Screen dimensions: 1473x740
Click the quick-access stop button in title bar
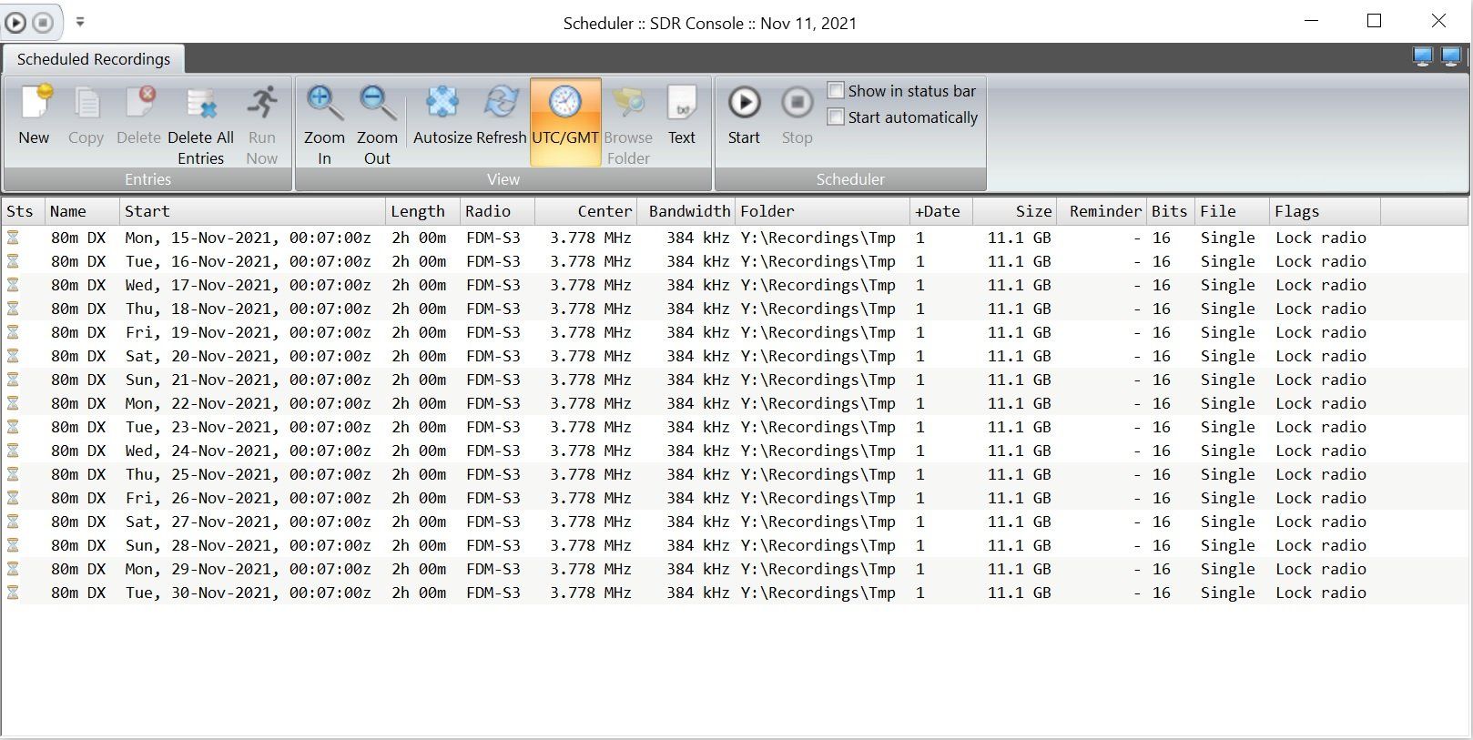point(43,23)
